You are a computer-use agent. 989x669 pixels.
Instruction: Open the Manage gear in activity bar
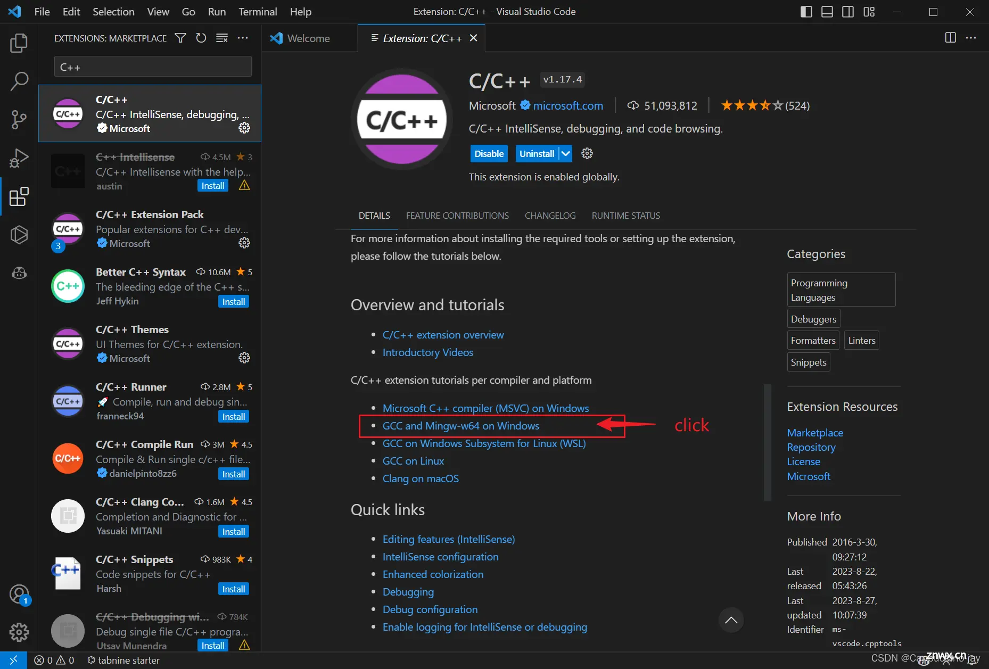[x=19, y=632]
